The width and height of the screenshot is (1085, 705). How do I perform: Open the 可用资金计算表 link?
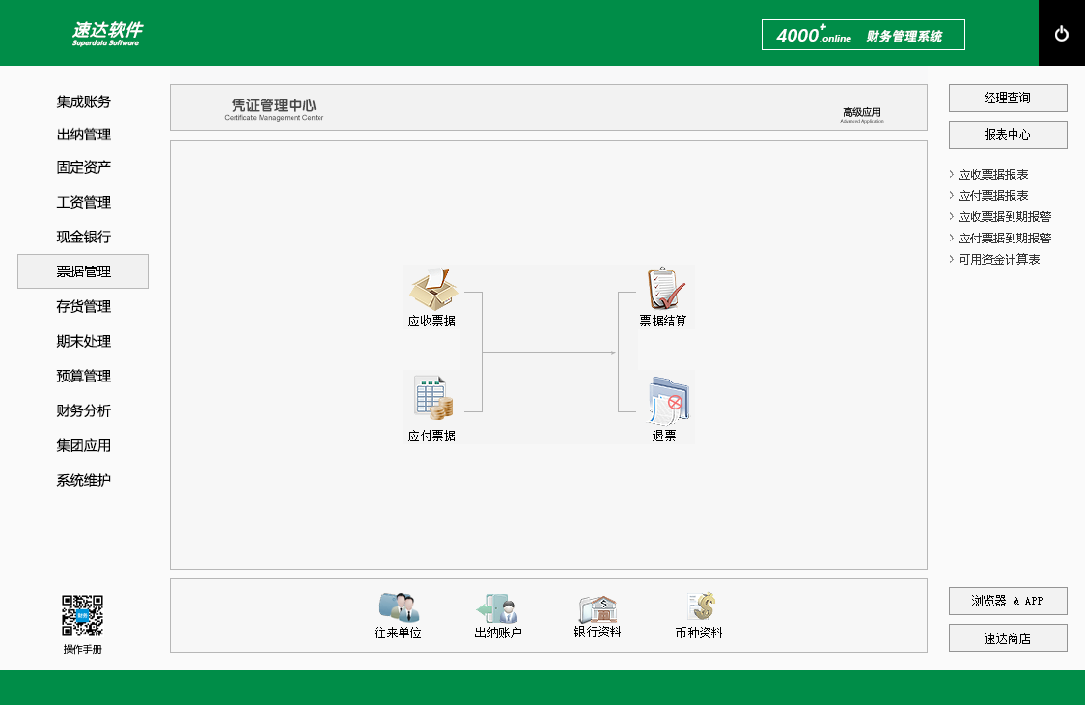(x=998, y=260)
